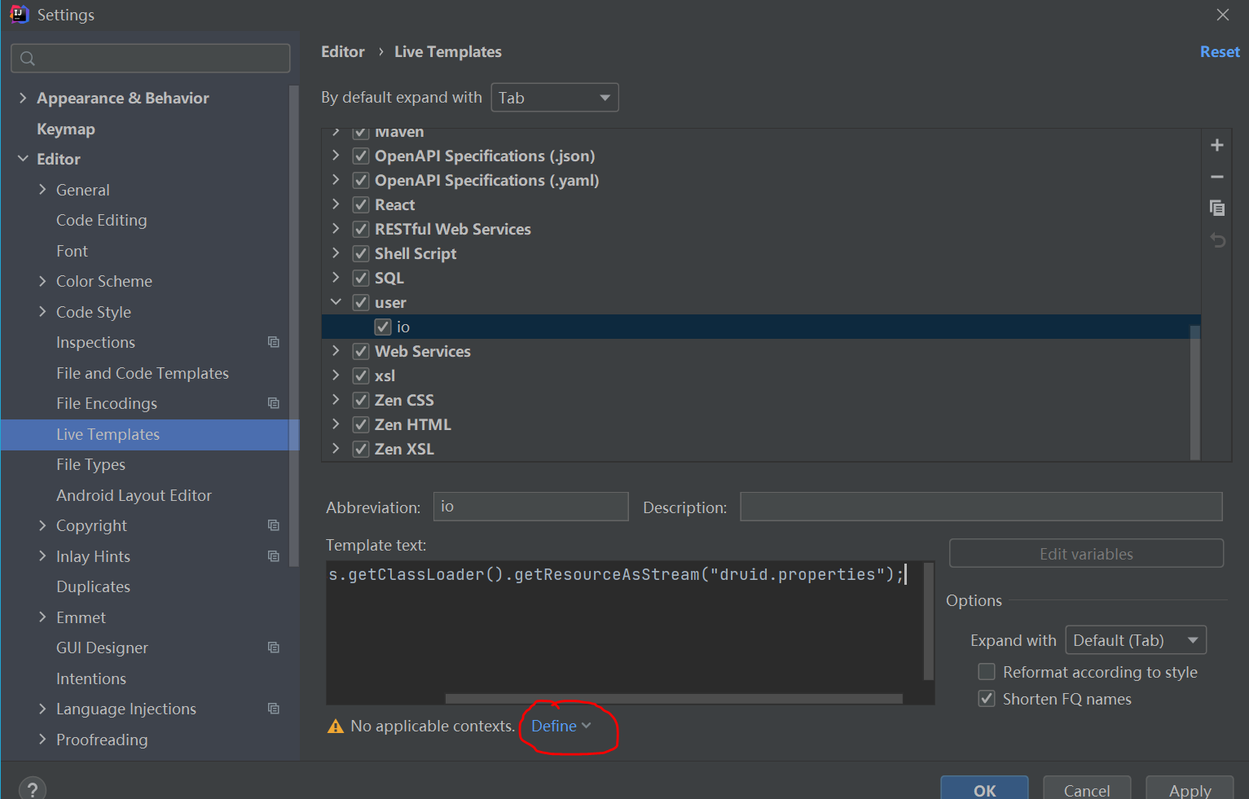
Task: Click the Reset link
Action: [1220, 51]
